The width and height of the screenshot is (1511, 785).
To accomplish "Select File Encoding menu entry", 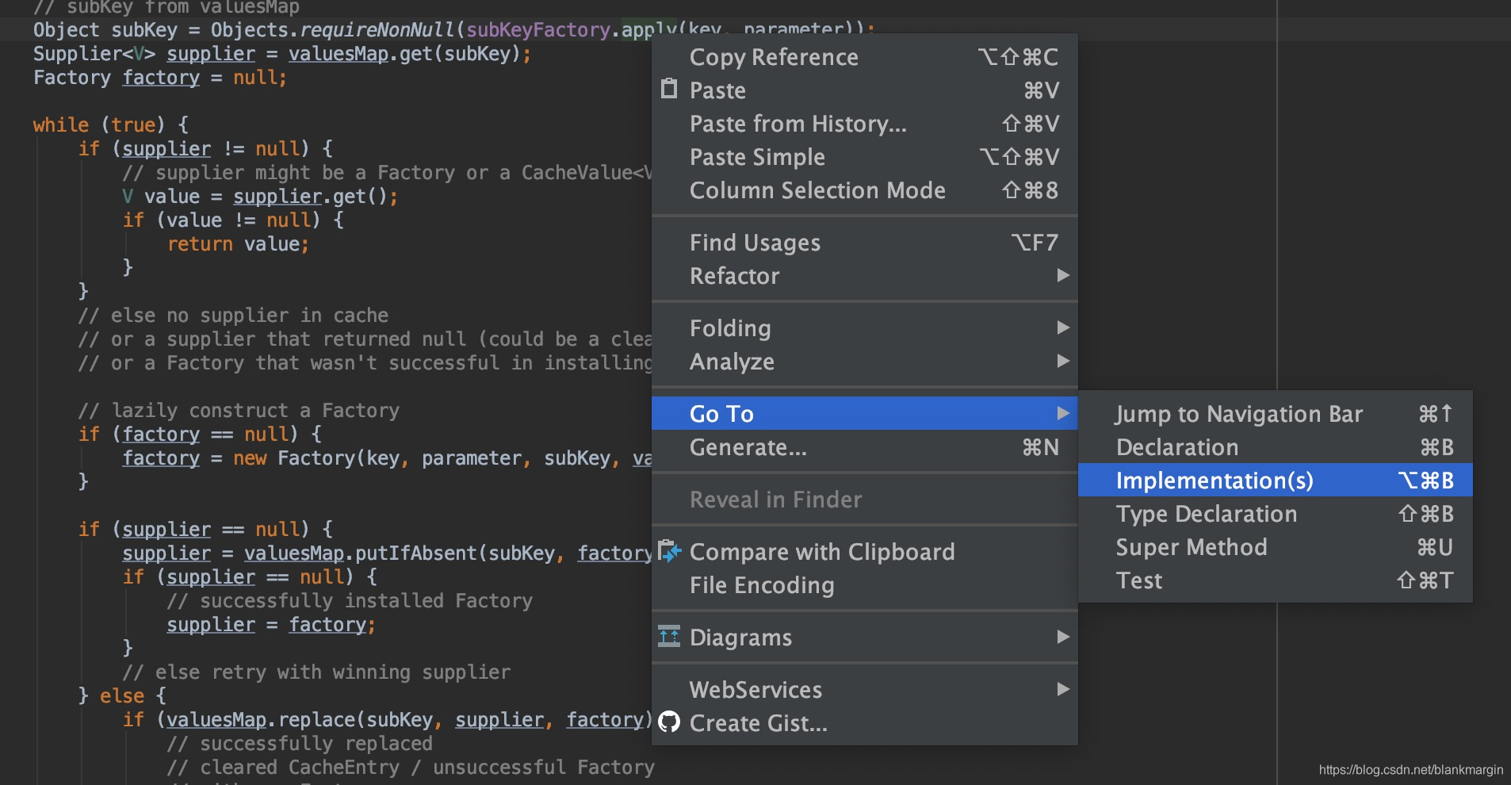I will 864,585.
